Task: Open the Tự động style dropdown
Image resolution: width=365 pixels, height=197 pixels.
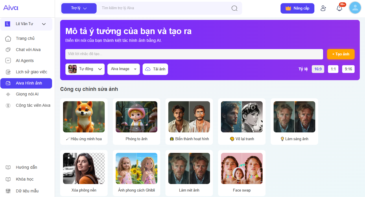Action: click(85, 69)
